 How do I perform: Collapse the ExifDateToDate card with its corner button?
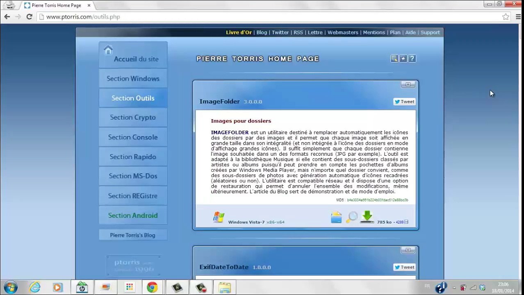pyautogui.click(x=408, y=250)
